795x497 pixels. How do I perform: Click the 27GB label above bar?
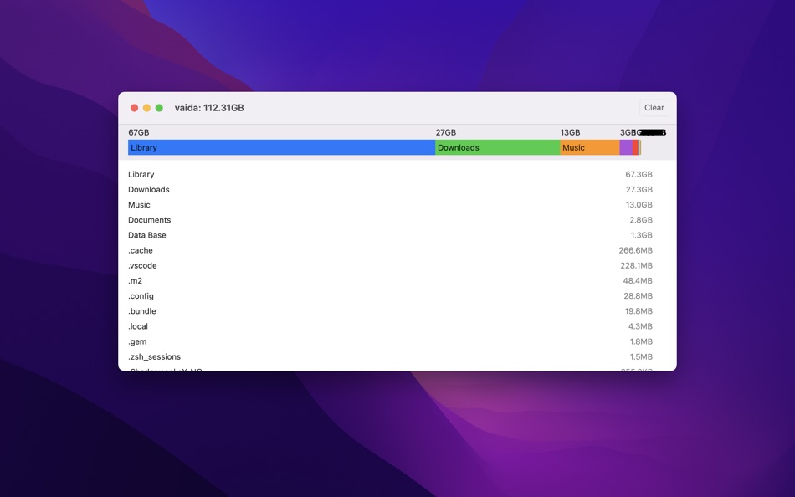click(x=446, y=132)
